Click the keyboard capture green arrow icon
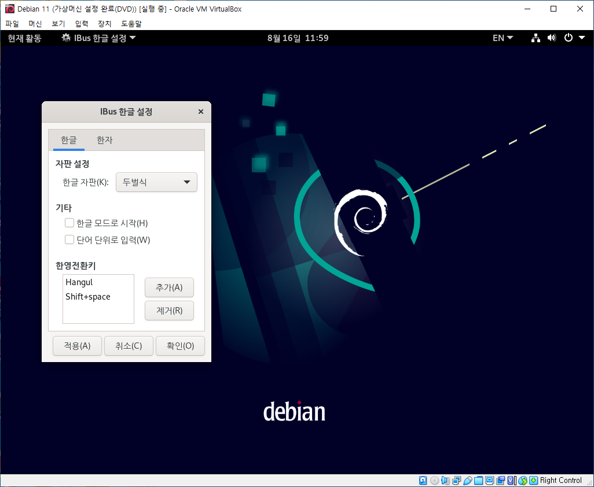594x487 pixels. [x=533, y=481]
